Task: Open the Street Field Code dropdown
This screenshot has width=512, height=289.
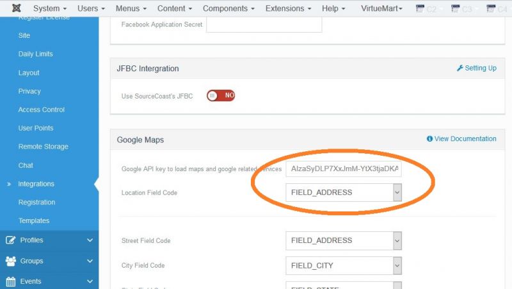Action: 344,240
